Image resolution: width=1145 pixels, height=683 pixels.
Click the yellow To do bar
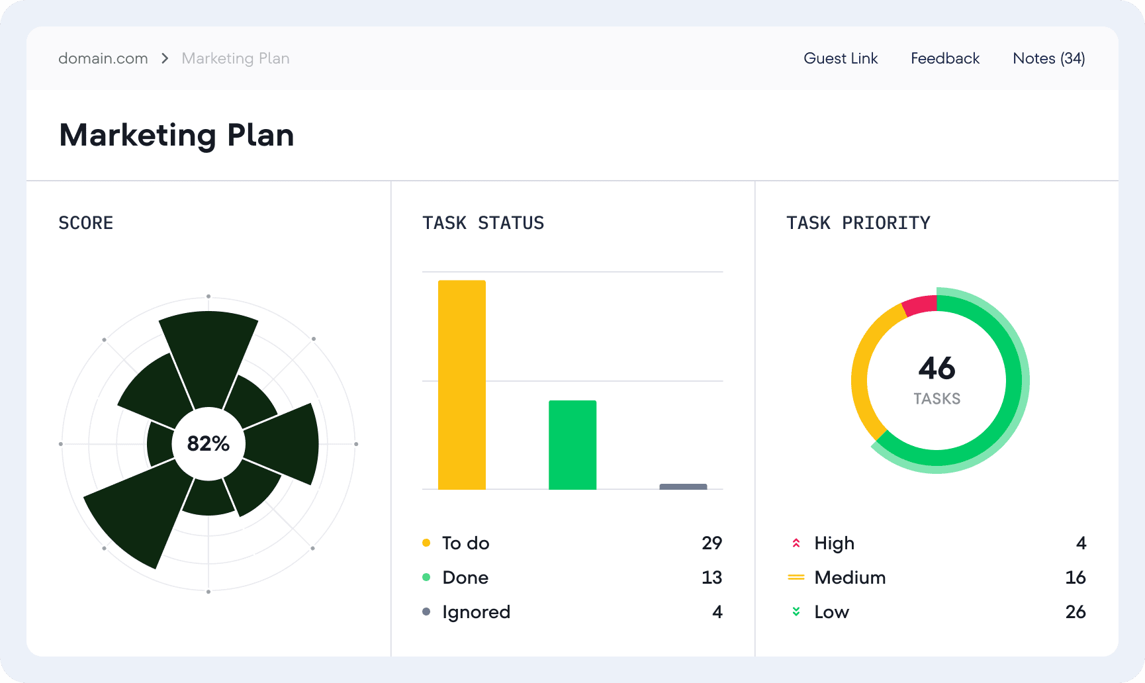tap(462, 385)
